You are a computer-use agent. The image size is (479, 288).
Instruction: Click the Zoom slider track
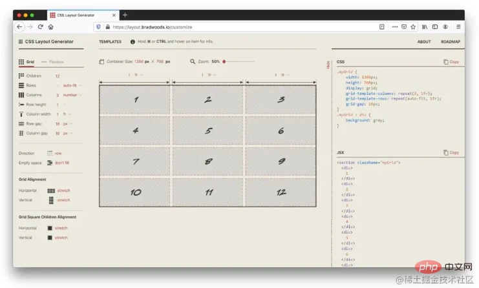tap(239, 61)
